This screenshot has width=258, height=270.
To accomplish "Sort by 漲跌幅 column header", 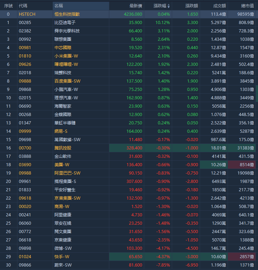I will pyautogui.click(x=162, y=6).
